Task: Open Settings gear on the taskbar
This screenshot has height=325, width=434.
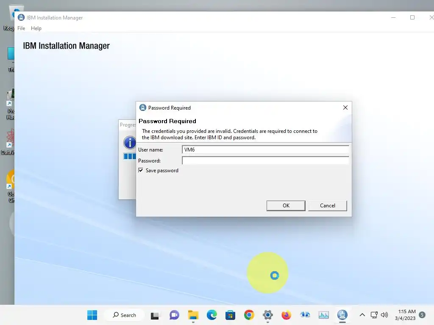Action: [x=268, y=315]
